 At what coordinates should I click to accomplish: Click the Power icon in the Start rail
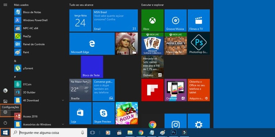click(5, 123)
